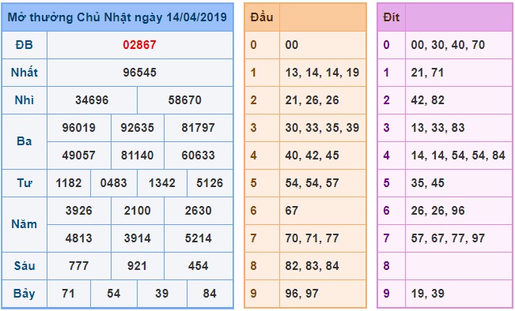515x311 pixels.
Task: Select Đít values '35, 45'
Action: click(x=427, y=183)
